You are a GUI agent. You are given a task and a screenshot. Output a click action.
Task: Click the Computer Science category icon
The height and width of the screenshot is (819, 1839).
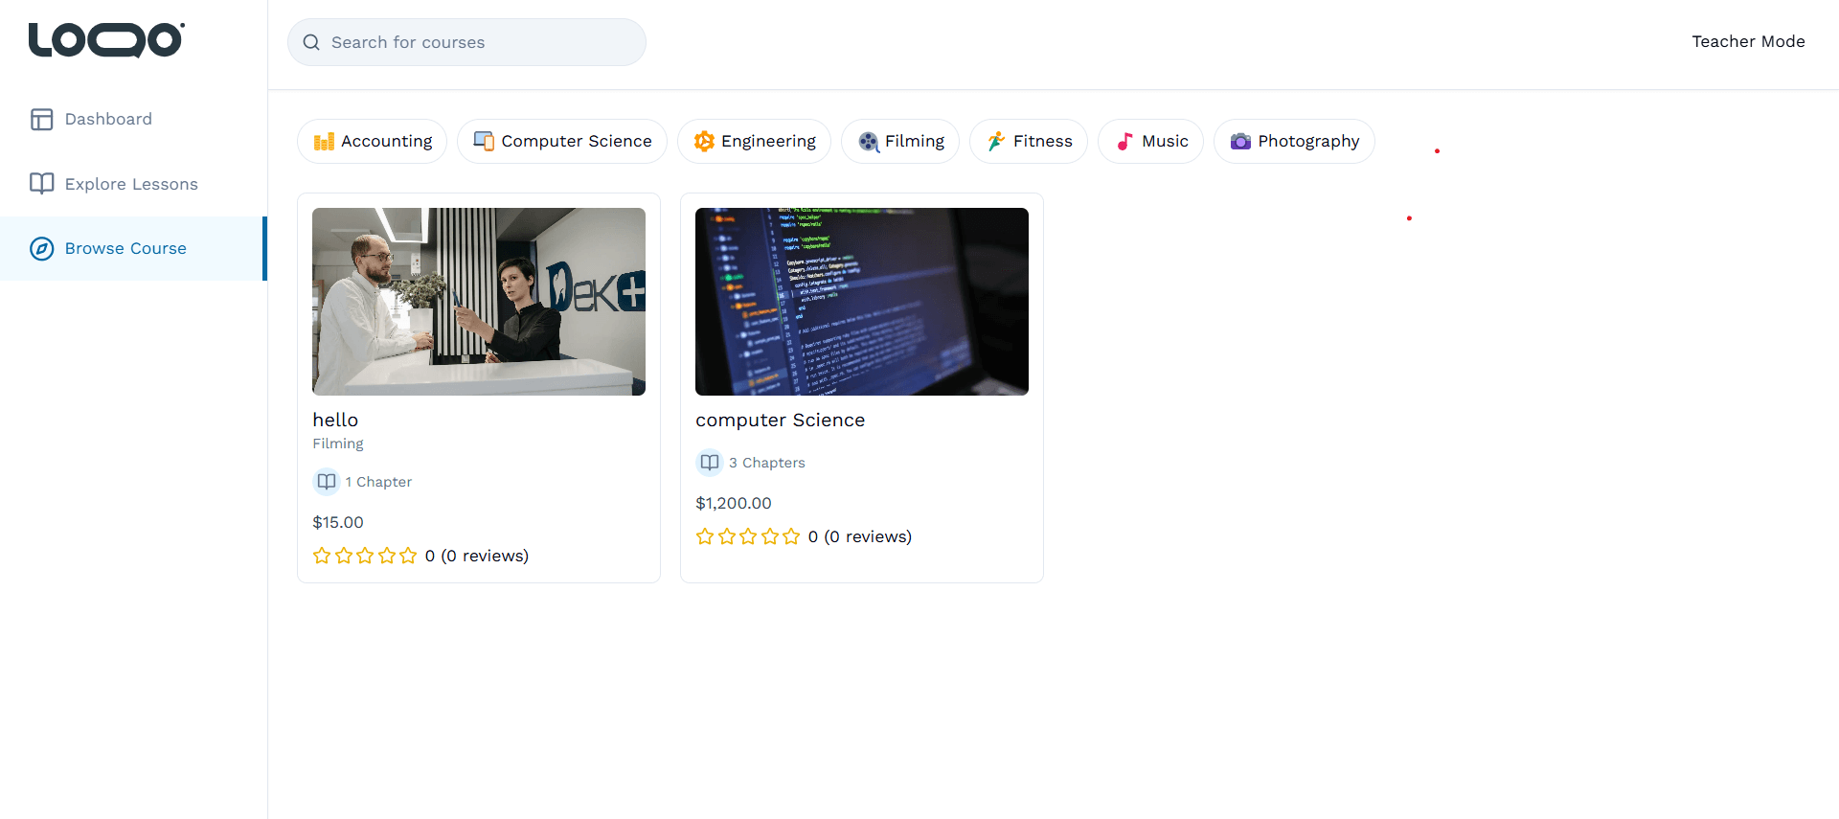(x=484, y=142)
